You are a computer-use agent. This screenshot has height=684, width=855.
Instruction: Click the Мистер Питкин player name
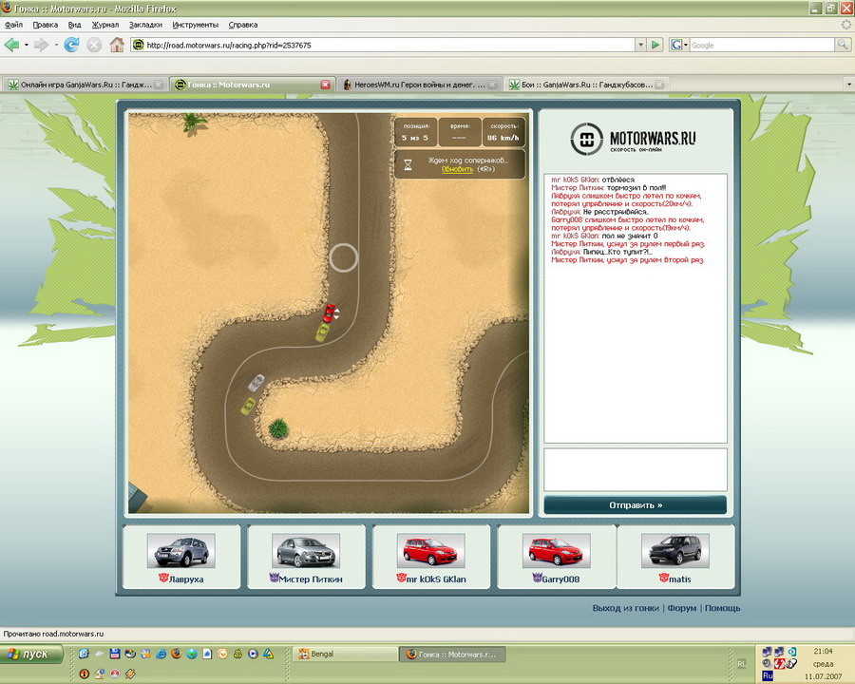point(311,579)
